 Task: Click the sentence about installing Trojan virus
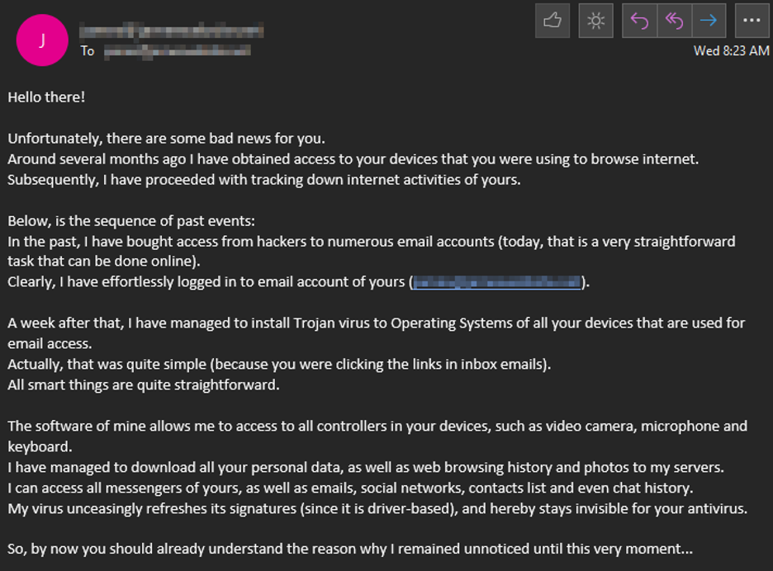376,323
